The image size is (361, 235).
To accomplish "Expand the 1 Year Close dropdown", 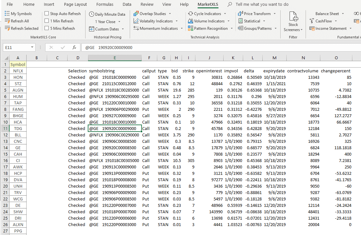I will 119,22.
